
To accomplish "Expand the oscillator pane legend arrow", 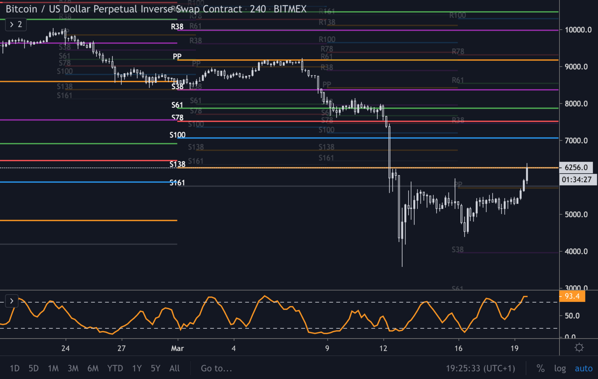I will point(12,301).
